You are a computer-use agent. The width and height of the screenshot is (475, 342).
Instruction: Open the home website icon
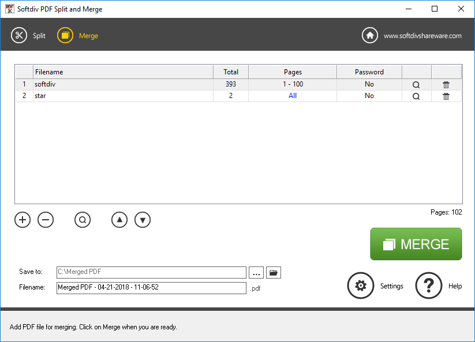tap(369, 36)
